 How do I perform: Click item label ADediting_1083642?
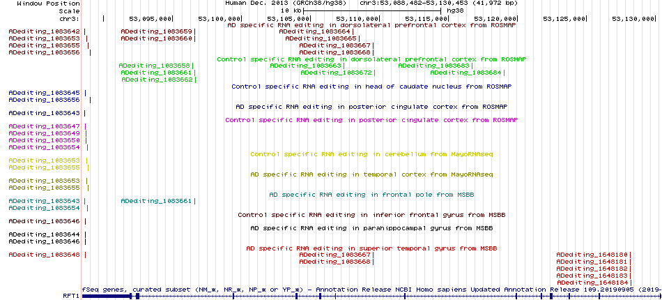[x=45, y=31]
